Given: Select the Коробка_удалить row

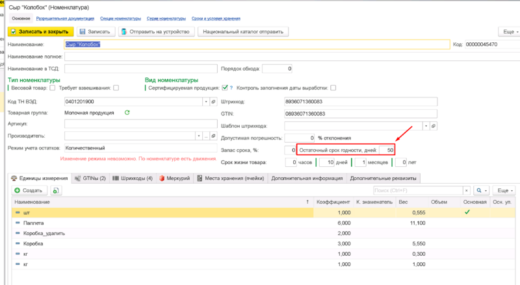Looking at the screenshot, I should [263, 233].
